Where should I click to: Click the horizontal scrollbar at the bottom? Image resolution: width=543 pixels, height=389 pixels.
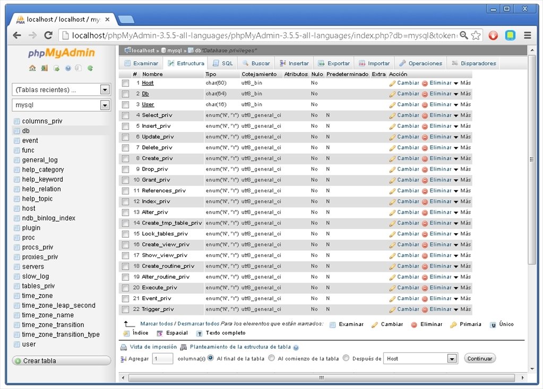click(x=321, y=377)
